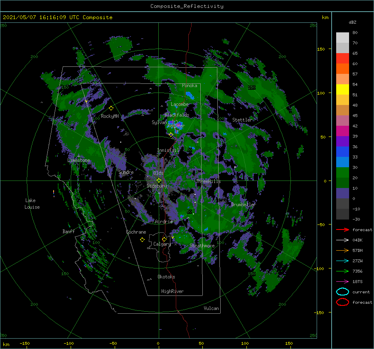Click the Okotoks town label

166,277
